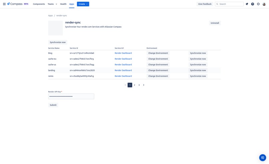Select the Apps tab
This screenshot has height=164, width=269.
[x=72, y=4]
